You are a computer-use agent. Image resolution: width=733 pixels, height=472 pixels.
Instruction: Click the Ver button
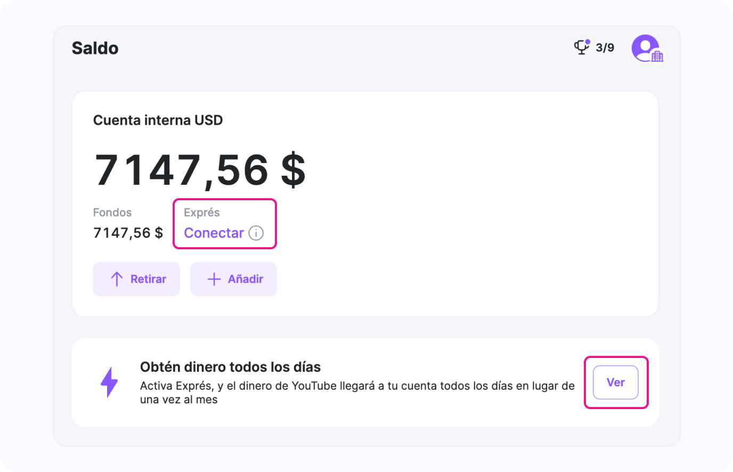click(616, 383)
